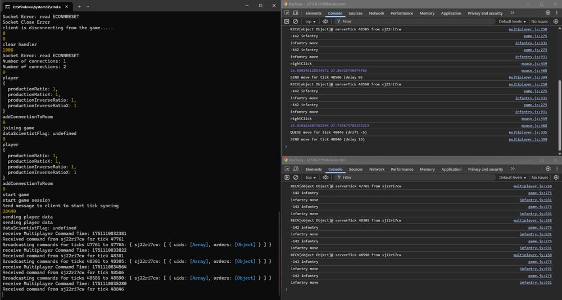Screen dimensions: 562x300
Task: Open Default levels dropdown in bottom DevTools window
Action: 512,178
